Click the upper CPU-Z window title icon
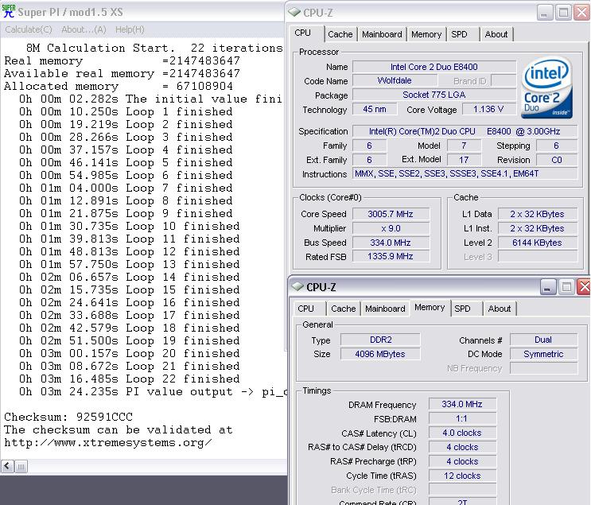 coord(294,13)
